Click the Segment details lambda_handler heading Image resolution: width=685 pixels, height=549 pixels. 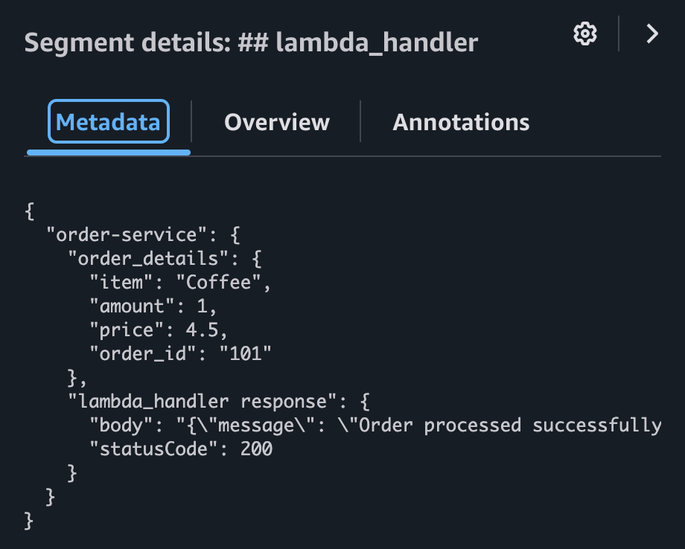251,42
